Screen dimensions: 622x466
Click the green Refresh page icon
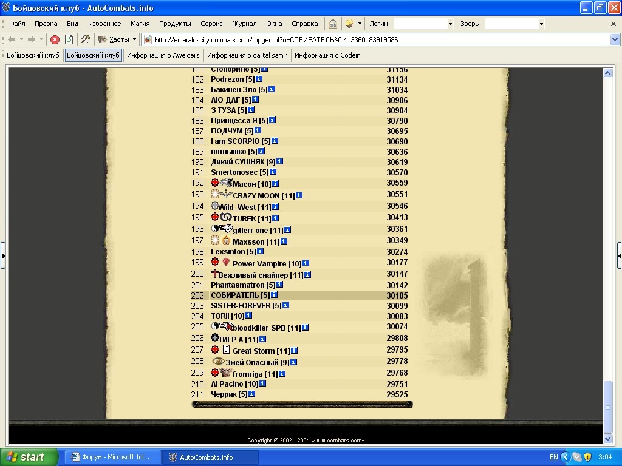69,39
